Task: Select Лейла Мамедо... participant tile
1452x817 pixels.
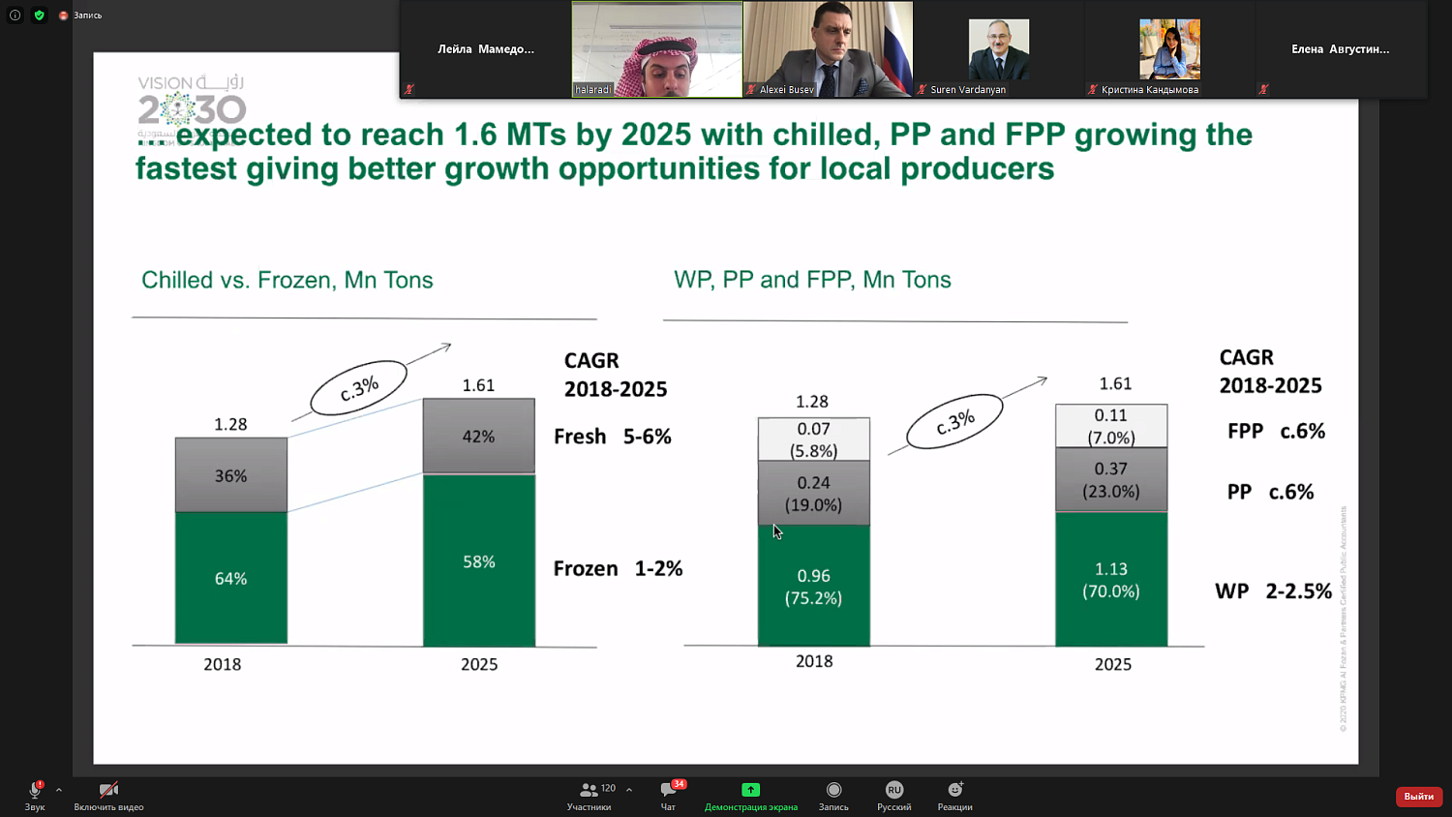Action: [x=486, y=49]
